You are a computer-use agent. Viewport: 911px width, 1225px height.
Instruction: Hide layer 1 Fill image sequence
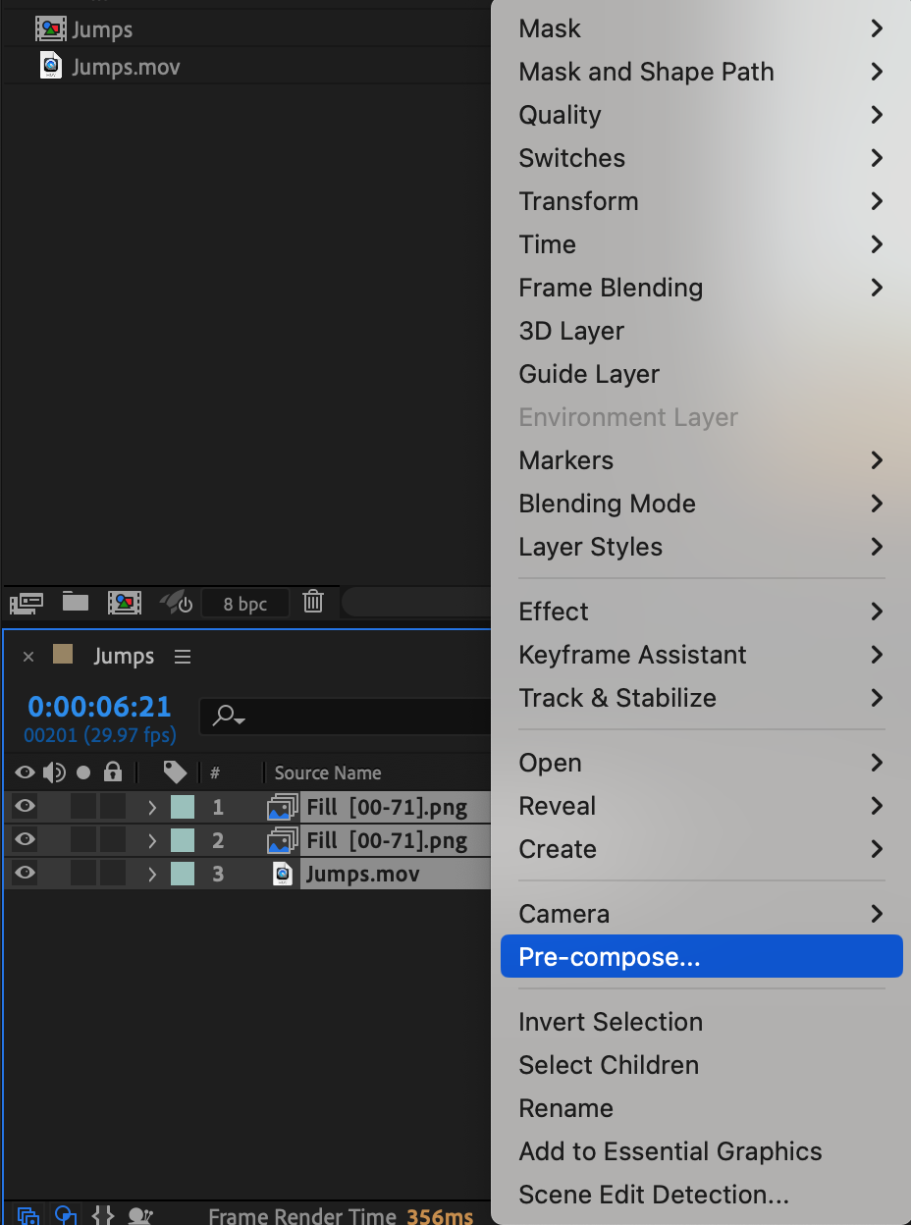pyautogui.click(x=25, y=807)
